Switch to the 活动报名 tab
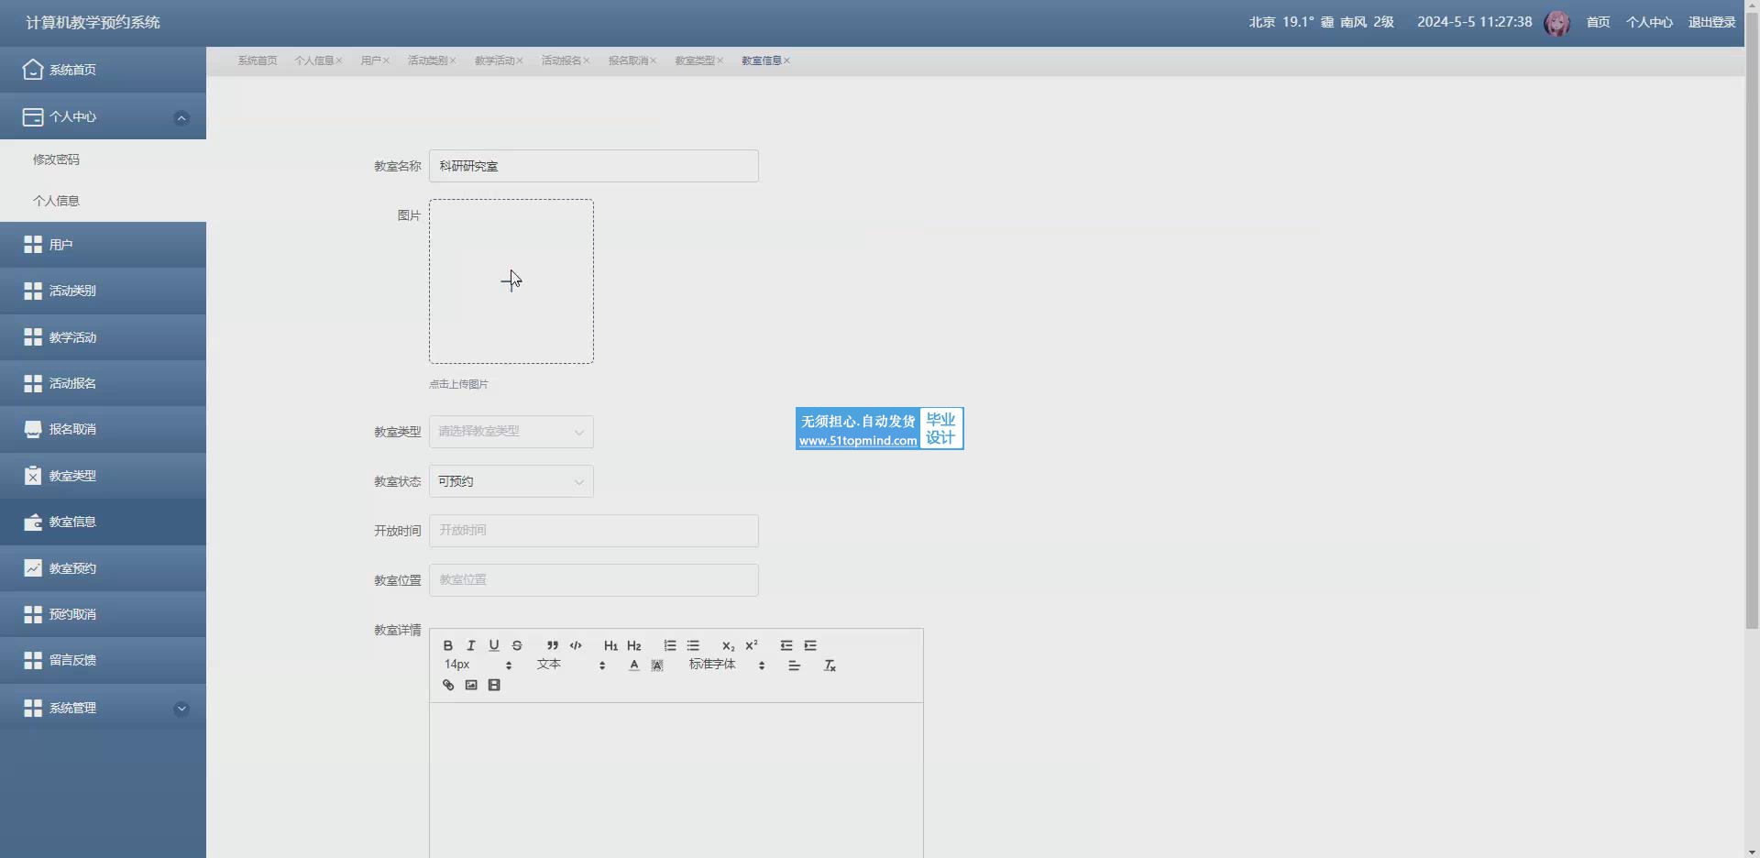Screen dimensions: 1760x858 click(x=561, y=60)
